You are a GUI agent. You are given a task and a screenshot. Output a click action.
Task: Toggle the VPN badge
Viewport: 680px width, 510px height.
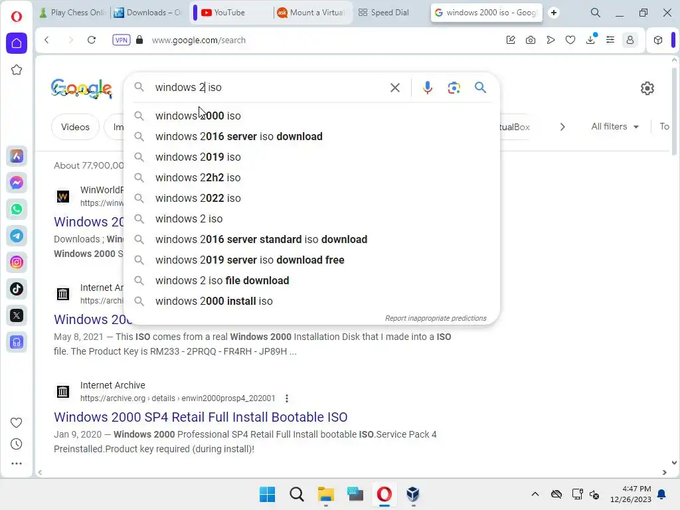click(121, 40)
